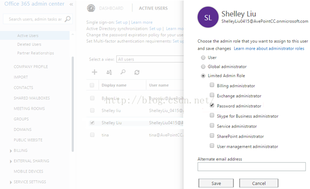Go to COMPANY PROFILE
This screenshot has width=310, height=189.
click(x=31, y=67)
